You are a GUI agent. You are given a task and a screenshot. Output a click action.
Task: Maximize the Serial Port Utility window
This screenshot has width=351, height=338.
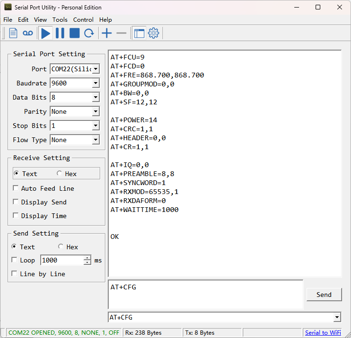(318, 7)
